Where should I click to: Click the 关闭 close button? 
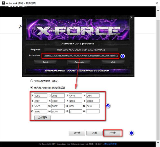pos(94,133)
